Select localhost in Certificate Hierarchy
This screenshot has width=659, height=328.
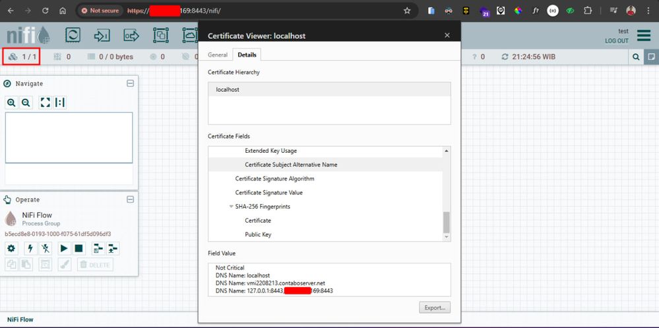[x=330, y=90]
